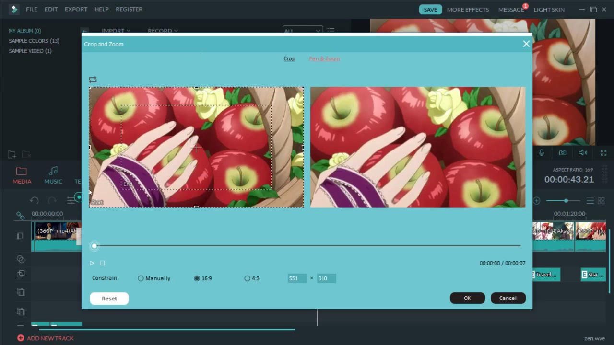Screen dimensions: 614x345
Task: Click the crop height field 310
Action: pyautogui.click(x=326, y=278)
